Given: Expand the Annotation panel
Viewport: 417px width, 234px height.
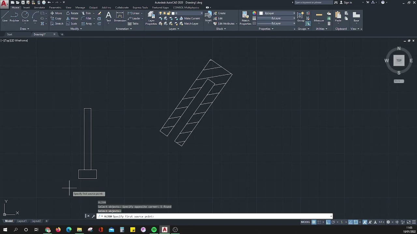Looking at the screenshot, I should (x=124, y=29).
